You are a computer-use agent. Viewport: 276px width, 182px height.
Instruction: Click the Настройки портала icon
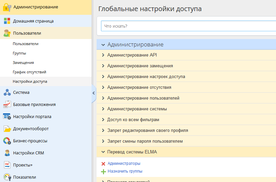(7, 117)
